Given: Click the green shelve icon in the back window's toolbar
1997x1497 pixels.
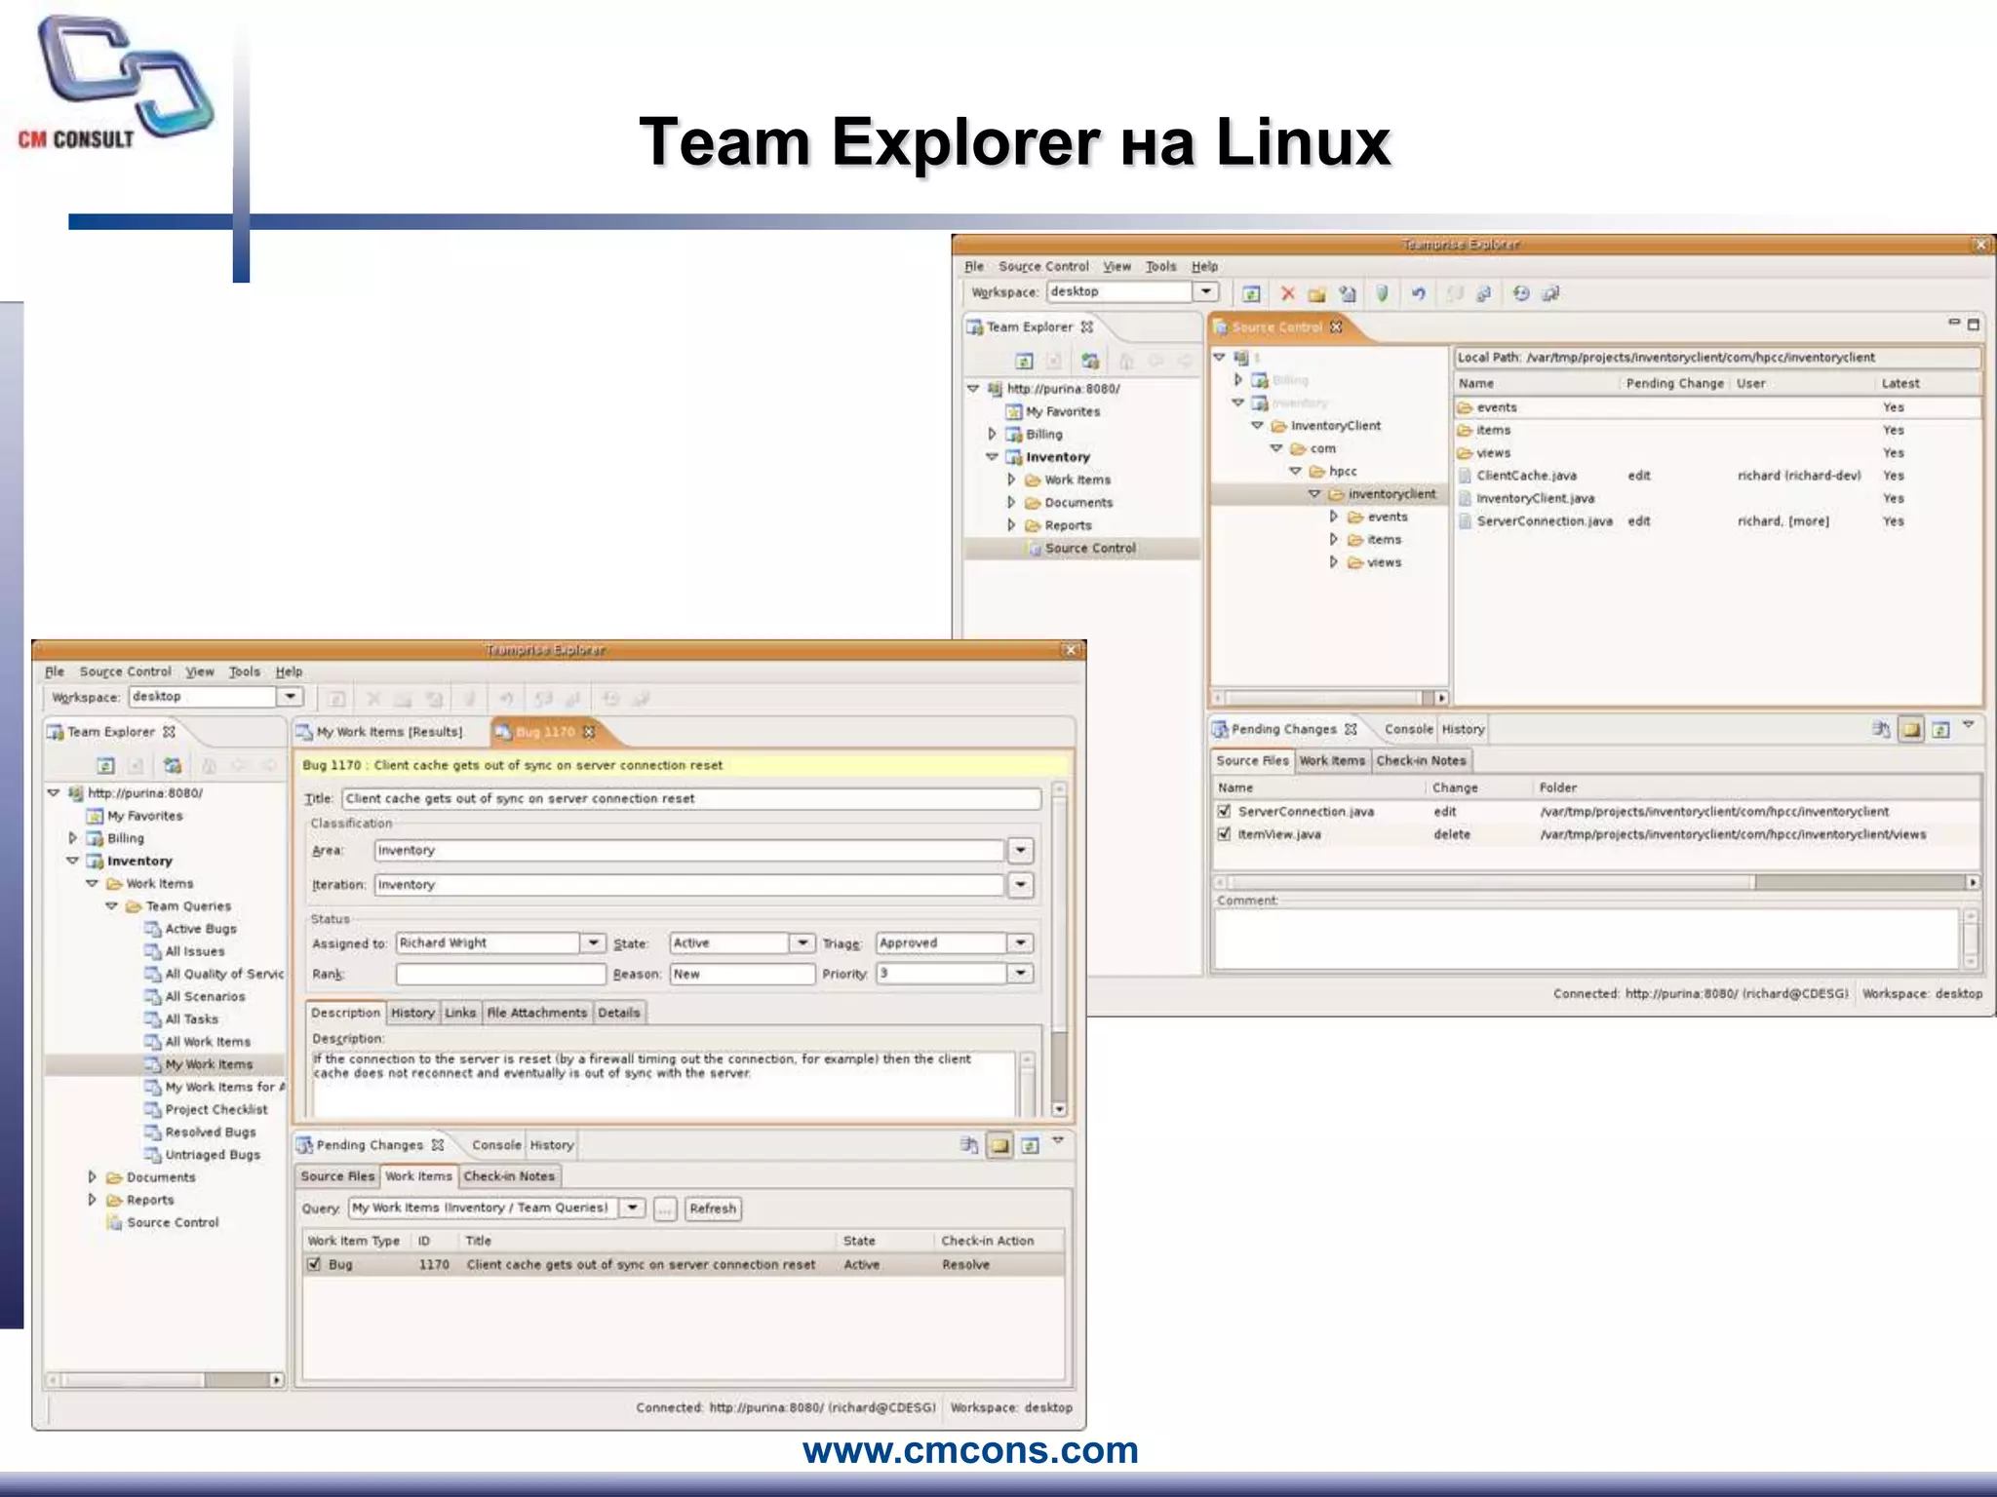Looking at the screenshot, I should point(1382,293).
